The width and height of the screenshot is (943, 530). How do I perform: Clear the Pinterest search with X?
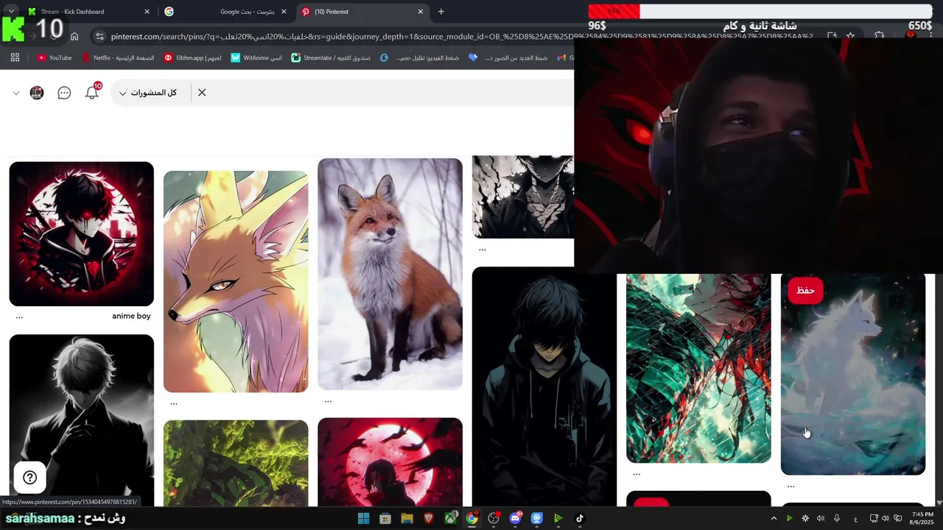202,93
